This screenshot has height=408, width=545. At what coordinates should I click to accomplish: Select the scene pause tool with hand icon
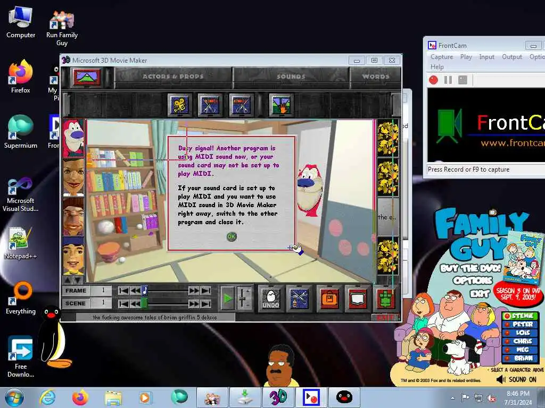281,105
